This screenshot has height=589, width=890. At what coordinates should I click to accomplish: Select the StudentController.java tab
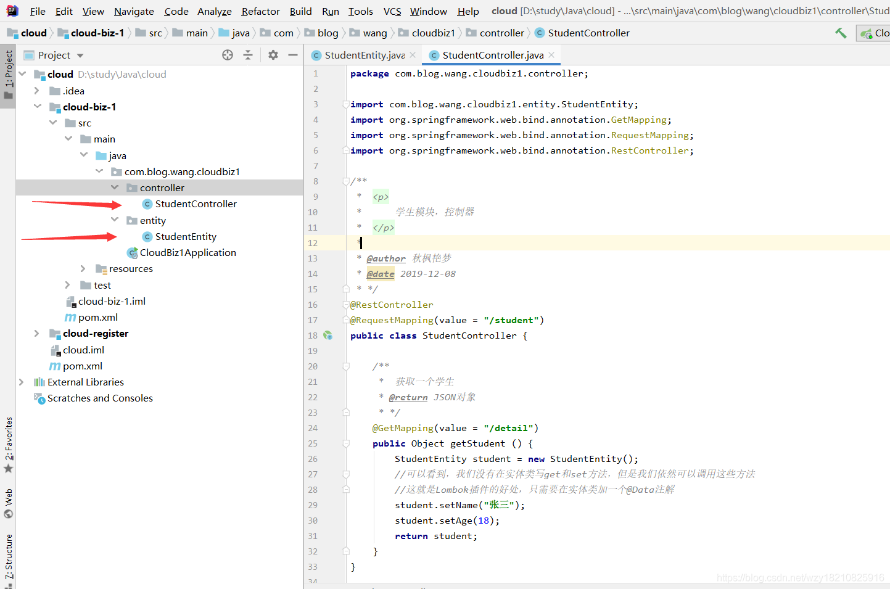point(493,55)
